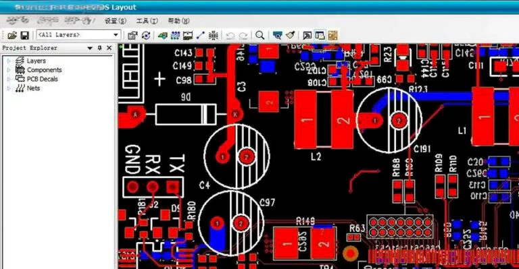Redraw the screen with brush icon
The height and width of the screenshot is (269, 519).
coord(291,35)
